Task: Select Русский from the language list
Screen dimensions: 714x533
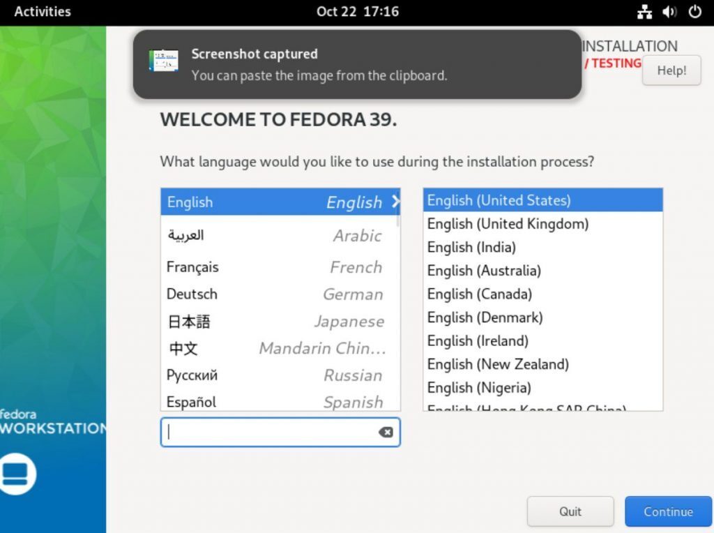Action: 279,375
